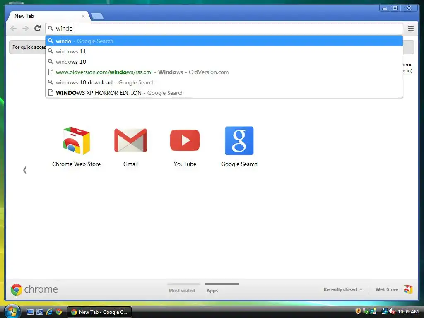Choose 'WINDOWS XP HORROR EDITION' suggestion
The height and width of the screenshot is (318, 424).
(x=224, y=93)
